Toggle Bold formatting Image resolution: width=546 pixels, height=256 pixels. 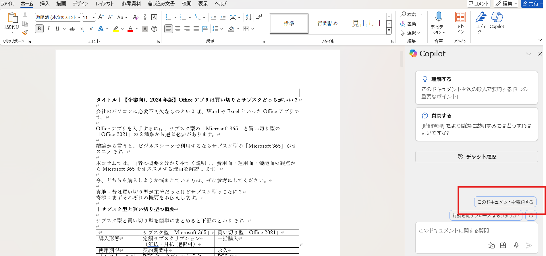tap(39, 29)
